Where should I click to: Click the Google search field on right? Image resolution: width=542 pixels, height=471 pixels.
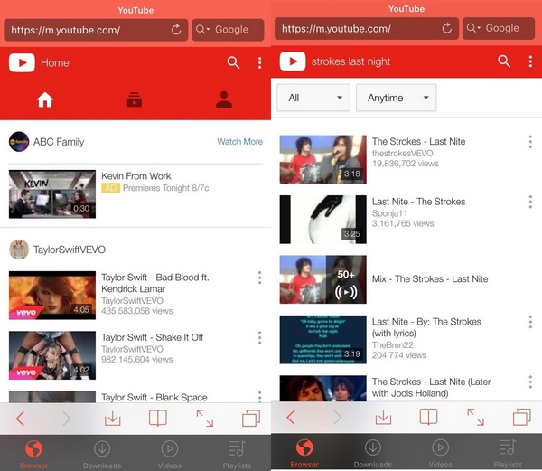(499, 29)
